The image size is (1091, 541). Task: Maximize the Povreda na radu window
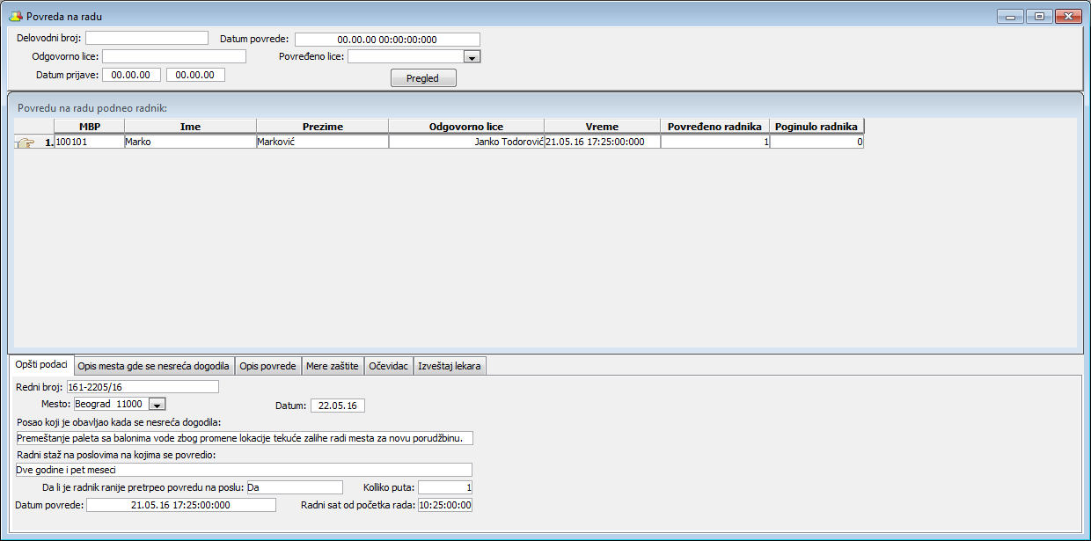coord(1039,17)
